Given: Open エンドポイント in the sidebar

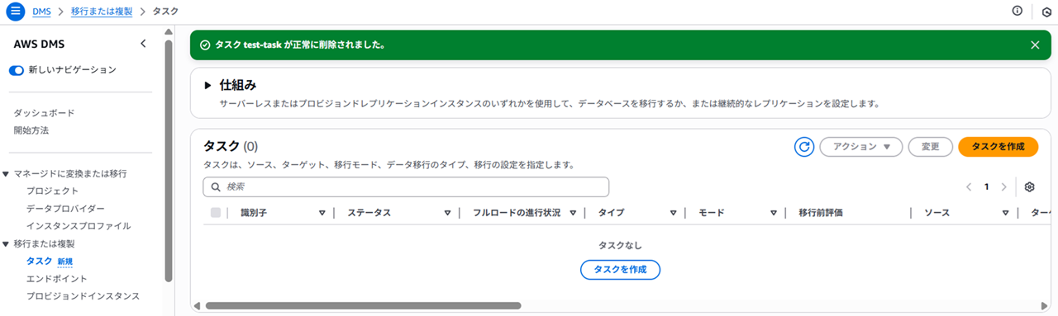Looking at the screenshot, I should pyautogui.click(x=56, y=279).
